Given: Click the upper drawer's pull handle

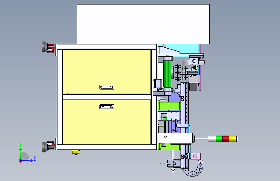Looking at the screenshot, I should [107, 87].
